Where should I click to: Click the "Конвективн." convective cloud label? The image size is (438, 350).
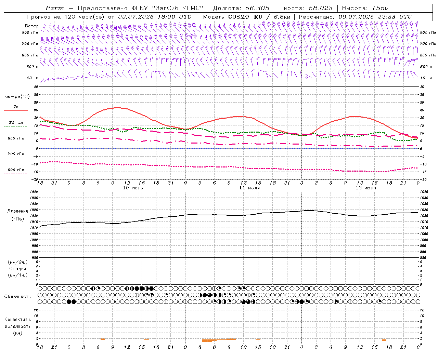click(x=17, y=320)
